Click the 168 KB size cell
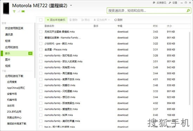The height and width of the screenshot is (131, 193). (x=171, y=115)
